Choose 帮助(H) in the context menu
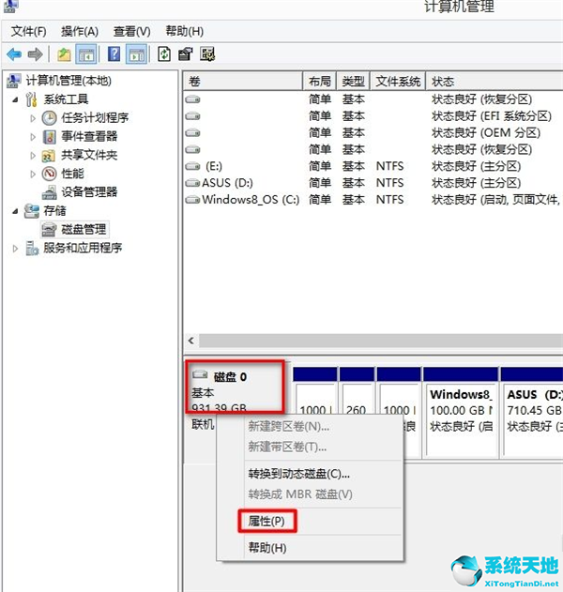This screenshot has width=563, height=592. point(267,548)
